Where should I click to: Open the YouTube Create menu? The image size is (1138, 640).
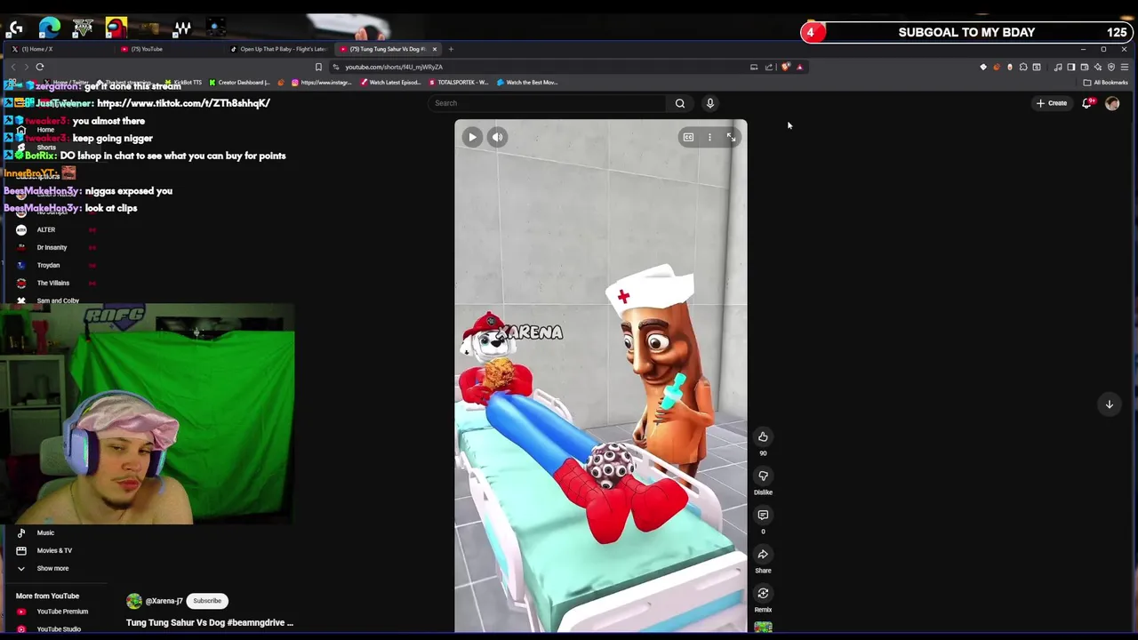pyautogui.click(x=1052, y=103)
